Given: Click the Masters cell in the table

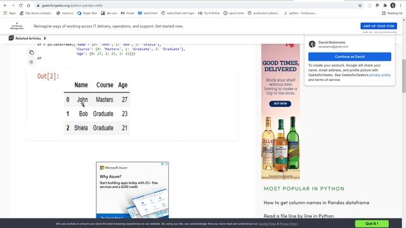Looking at the screenshot, I should pyautogui.click(x=105, y=99).
